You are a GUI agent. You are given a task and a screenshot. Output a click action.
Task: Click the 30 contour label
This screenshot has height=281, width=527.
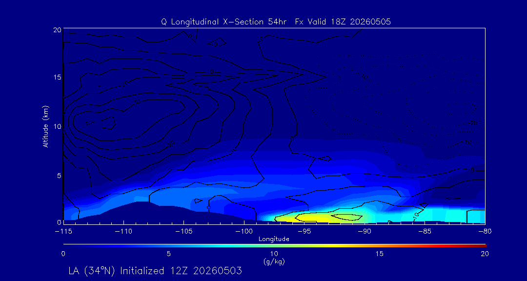point(137,102)
